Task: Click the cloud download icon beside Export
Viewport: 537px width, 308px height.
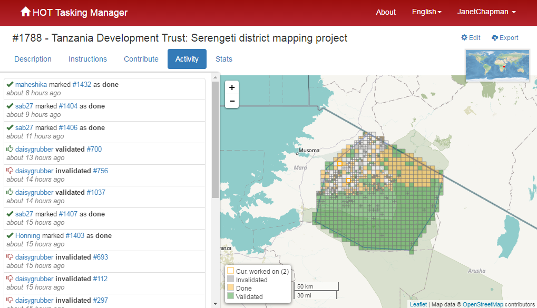Action: click(x=494, y=38)
